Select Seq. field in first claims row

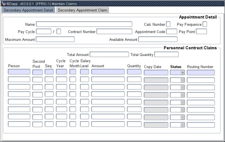(x=49, y=72)
